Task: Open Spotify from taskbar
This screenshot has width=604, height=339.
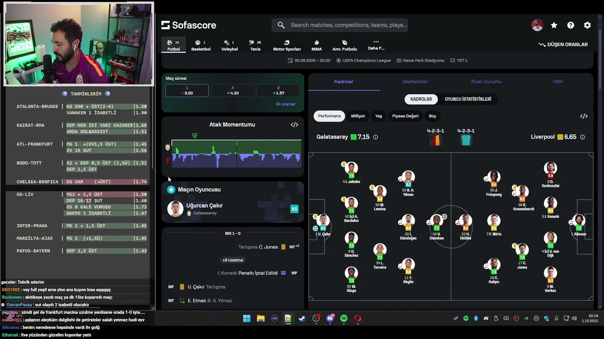Action: pyautogui.click(x=344, y=319)
